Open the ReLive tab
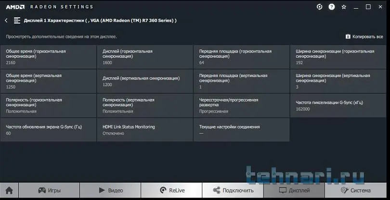Viewport: 390px width, 200px height. (x=171, y=190)
